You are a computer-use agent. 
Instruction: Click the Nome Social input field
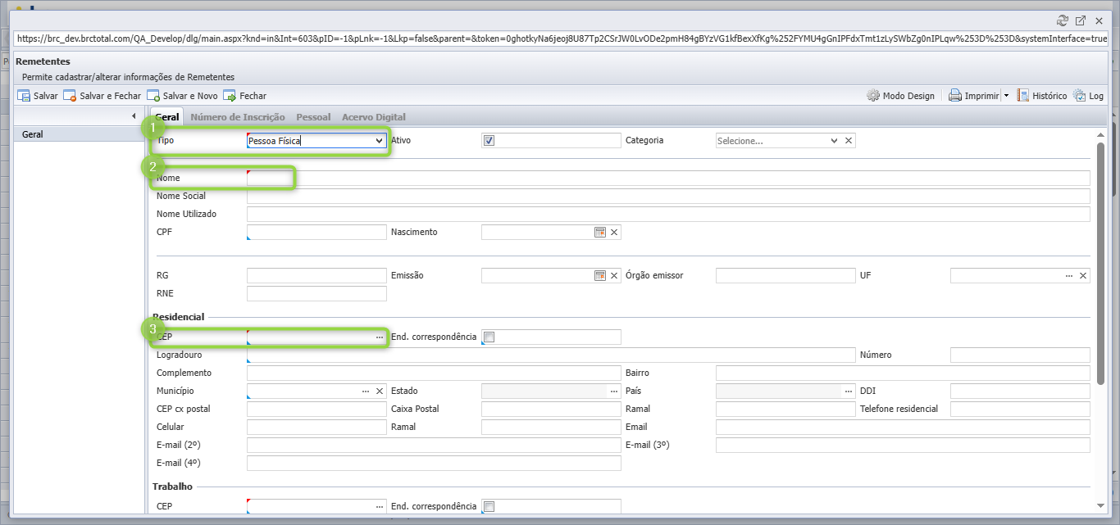pyautogui.click(x=668, y=196)
